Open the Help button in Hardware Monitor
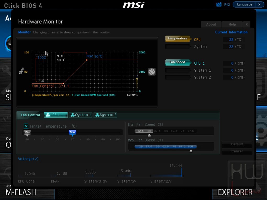The image size is (267, 200). click(232, 24)
